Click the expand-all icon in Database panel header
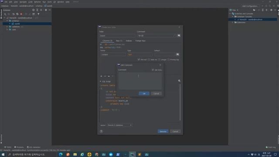Viewport: 279px width, 157px height. tap(37, 10)
